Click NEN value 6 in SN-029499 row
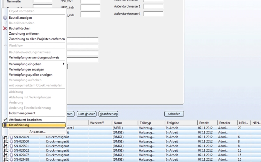 (x=239, y=137)
